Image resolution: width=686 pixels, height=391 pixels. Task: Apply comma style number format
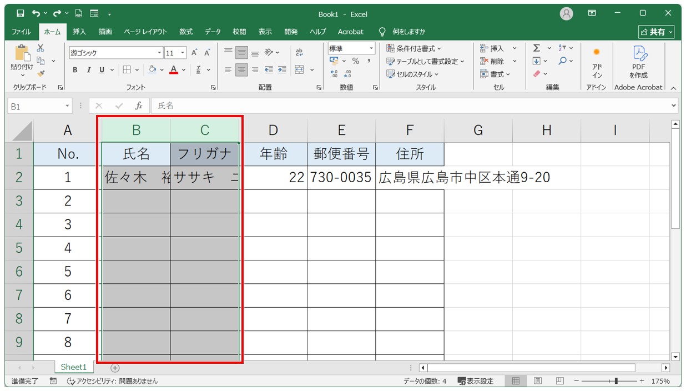click(x=369, y=61)
